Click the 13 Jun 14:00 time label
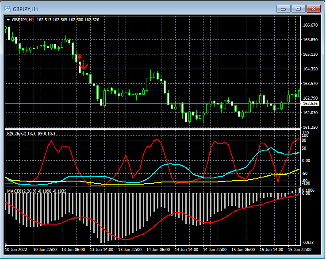 (101, 250)
